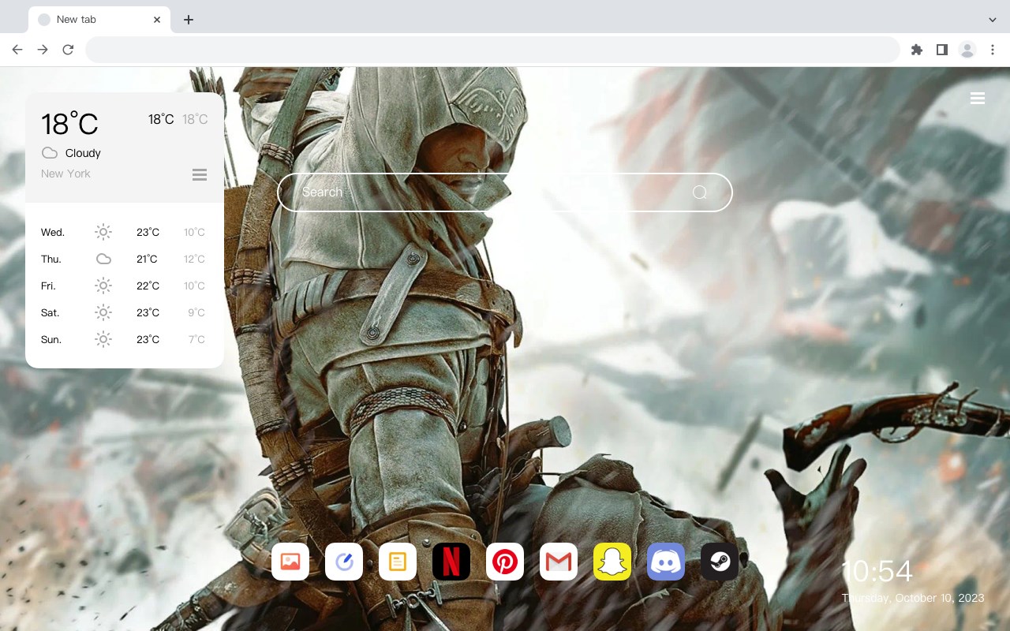Click the Thursday, October 10, 2023 date
1010x631 pixels.
click(913, 598)
